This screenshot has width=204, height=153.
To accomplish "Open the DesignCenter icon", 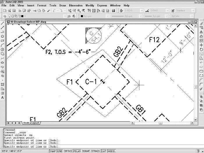I will pos(94,11).
